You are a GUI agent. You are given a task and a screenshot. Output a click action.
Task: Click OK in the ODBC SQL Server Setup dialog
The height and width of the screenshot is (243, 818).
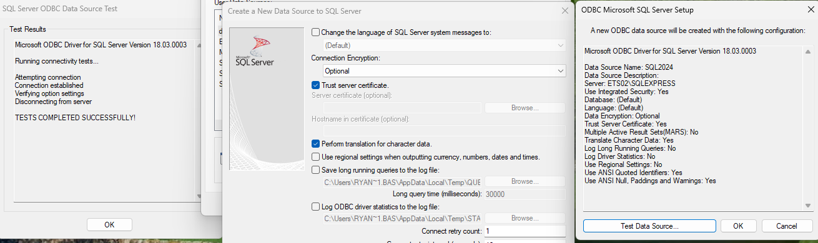click(738, 226)
